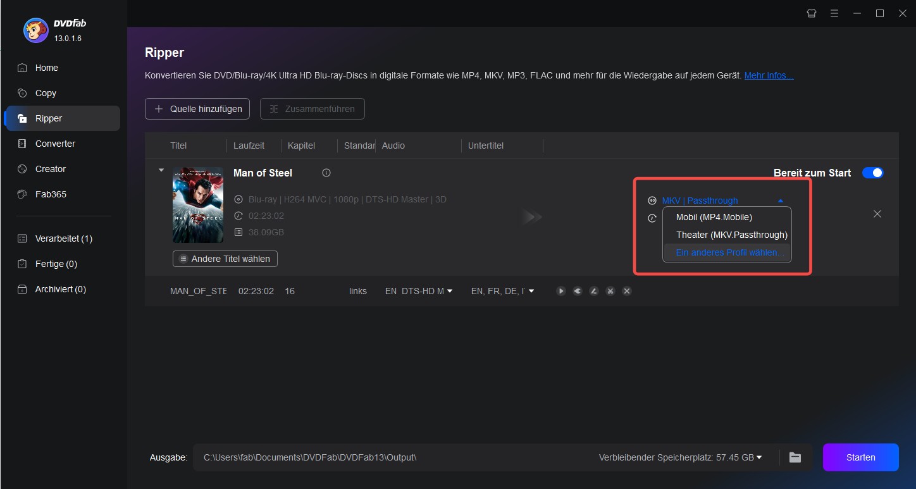Viewport: 916px width, 489px height.
Task: Toggle the Bereit zum Start switch
Action: click(873, 173)
